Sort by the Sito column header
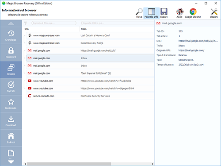The width and height of the screenshot is (221, 166). click(x=51, y=29)
